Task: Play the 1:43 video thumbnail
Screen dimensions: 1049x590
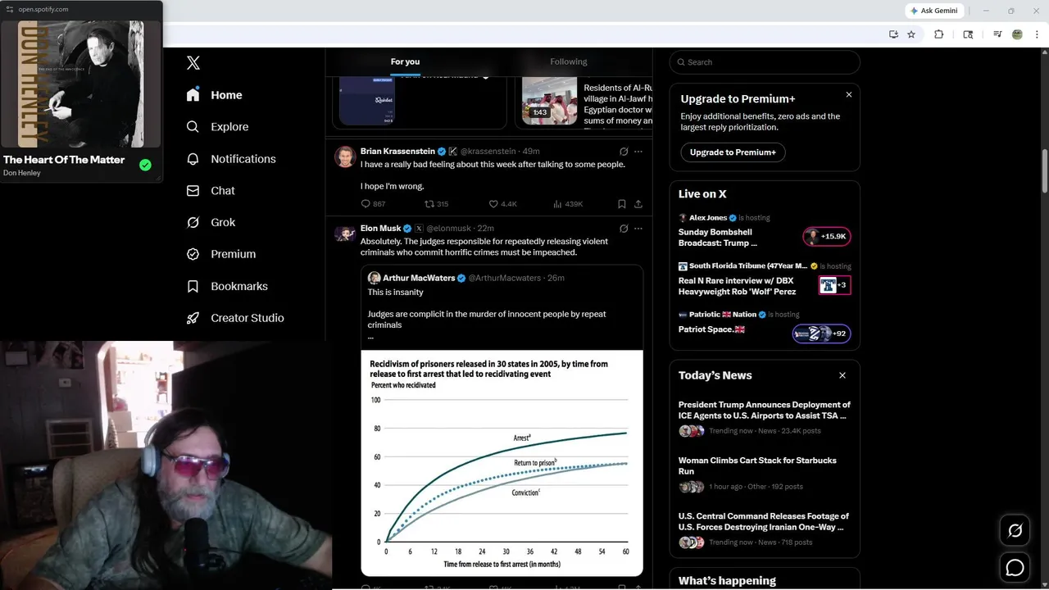Action: pyautogui.click(x=550, y=101)
